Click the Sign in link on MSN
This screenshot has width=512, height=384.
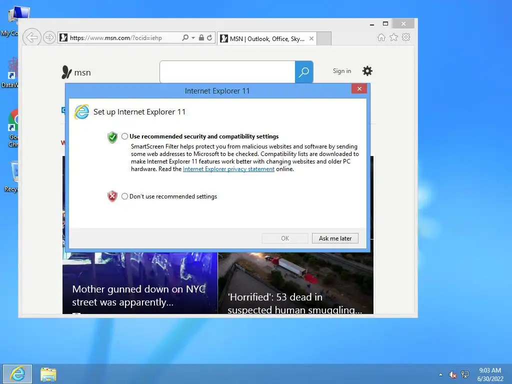(342, 71)
